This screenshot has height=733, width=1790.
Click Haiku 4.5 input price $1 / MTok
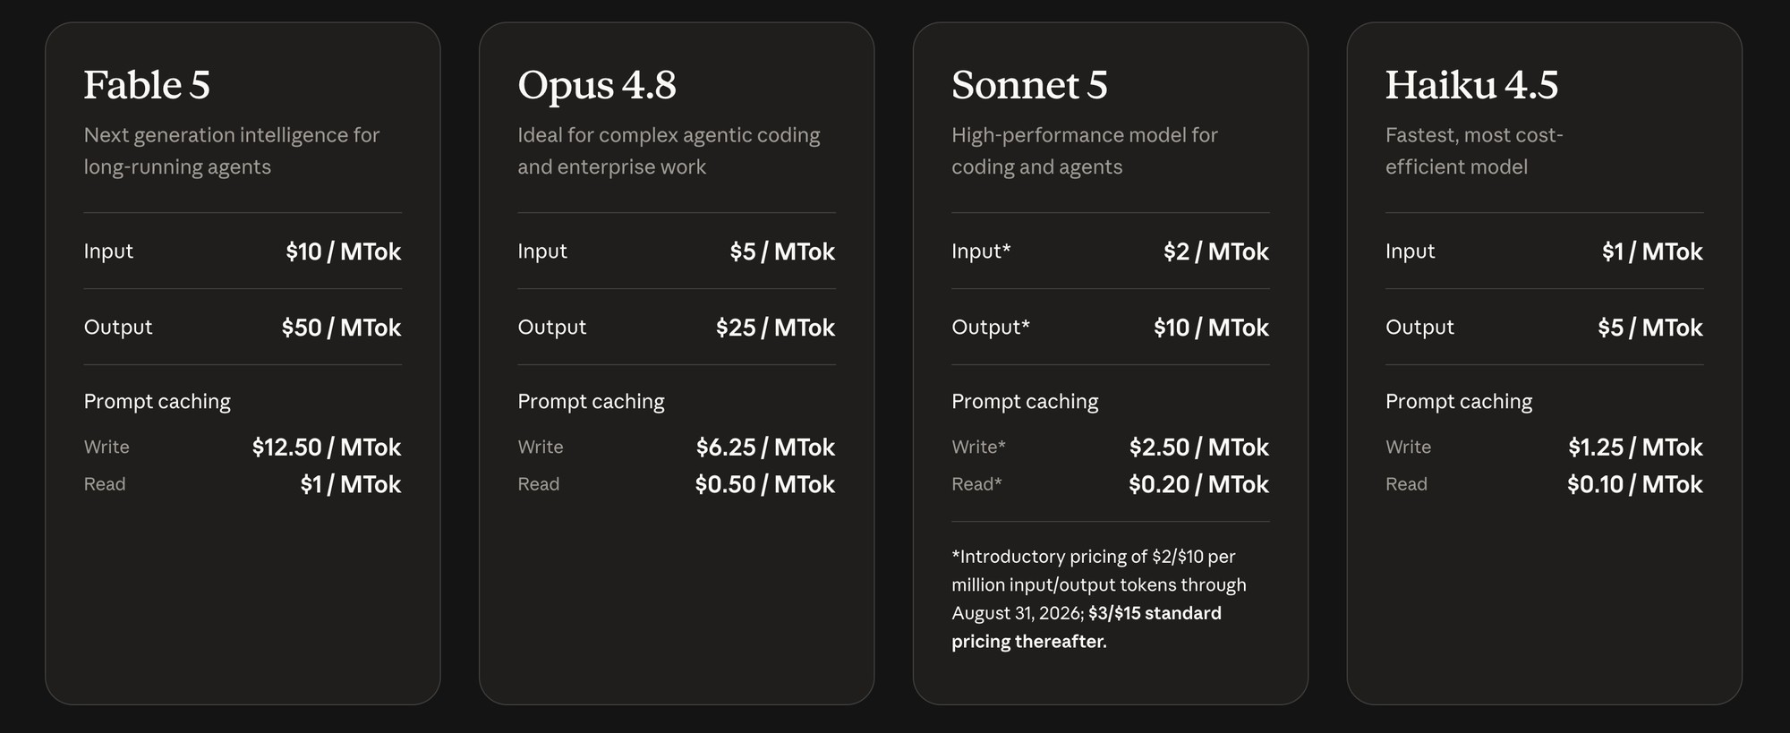tap(1652, 251)
